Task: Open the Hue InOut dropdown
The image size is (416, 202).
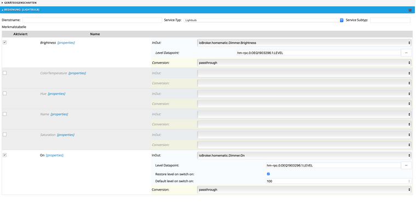Action: [304, 94]
